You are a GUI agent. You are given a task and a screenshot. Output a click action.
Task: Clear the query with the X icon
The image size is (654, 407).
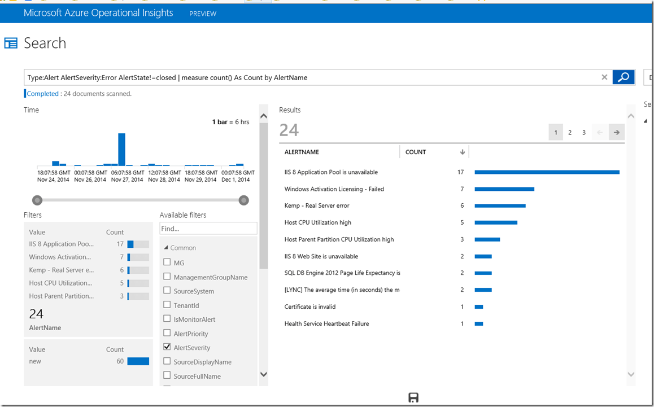[604, 77]
